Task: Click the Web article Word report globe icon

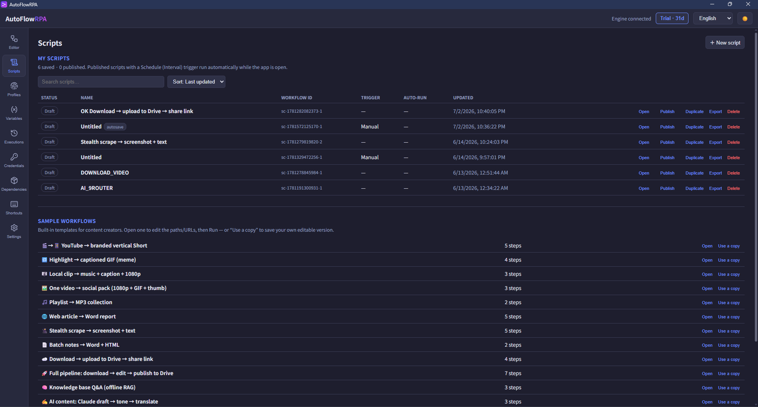Action: [x=45, y=316]
